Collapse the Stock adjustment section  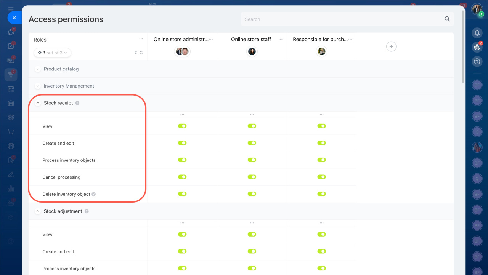point(38,211)
